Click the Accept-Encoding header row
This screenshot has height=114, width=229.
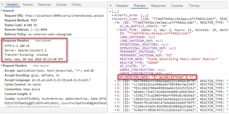(x=32, y=75)
